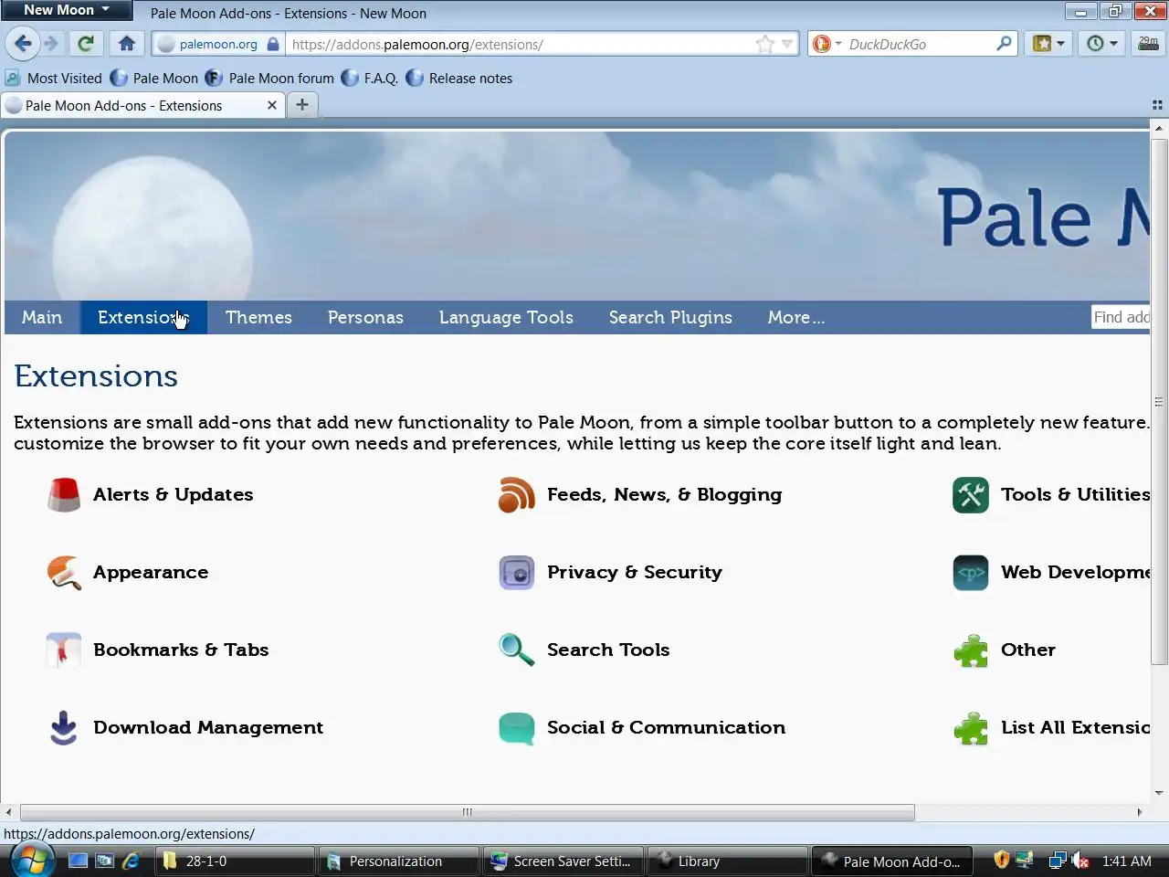Open the Bookmarks & Tabs category link

tap(181, 650)
